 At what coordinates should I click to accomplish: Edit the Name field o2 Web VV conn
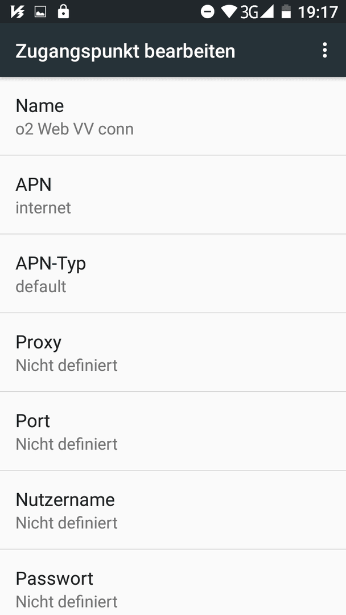[173, 117]
